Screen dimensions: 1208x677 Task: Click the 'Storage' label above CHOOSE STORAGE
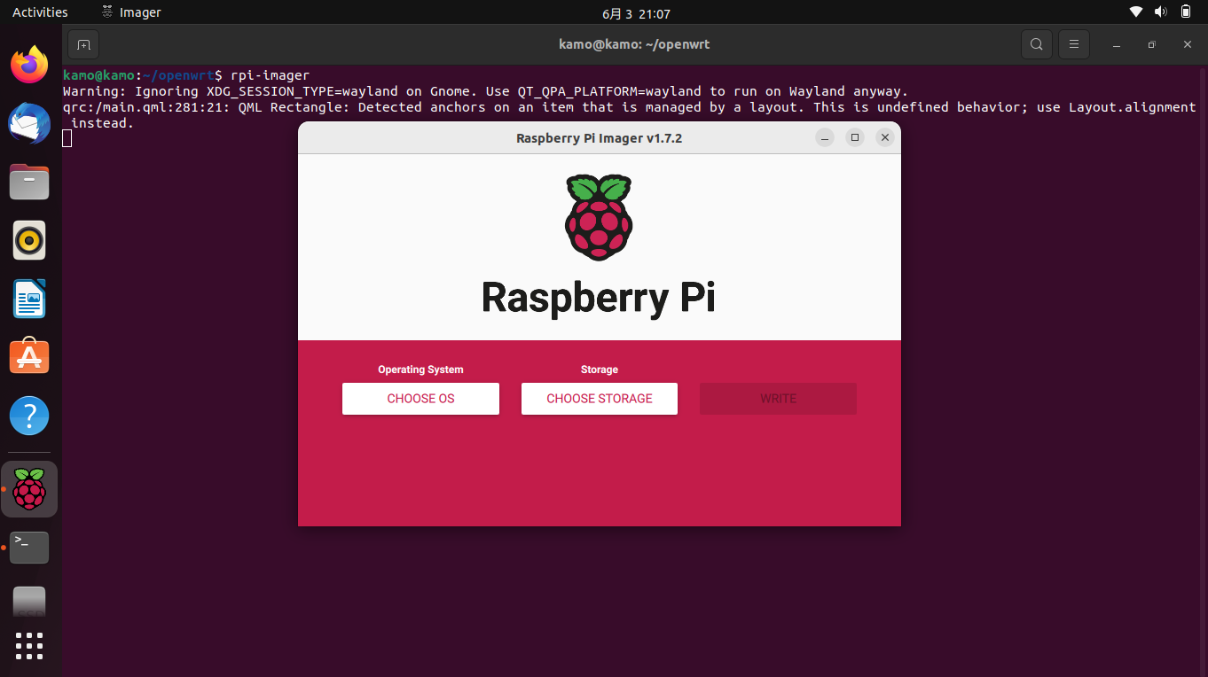600,370
